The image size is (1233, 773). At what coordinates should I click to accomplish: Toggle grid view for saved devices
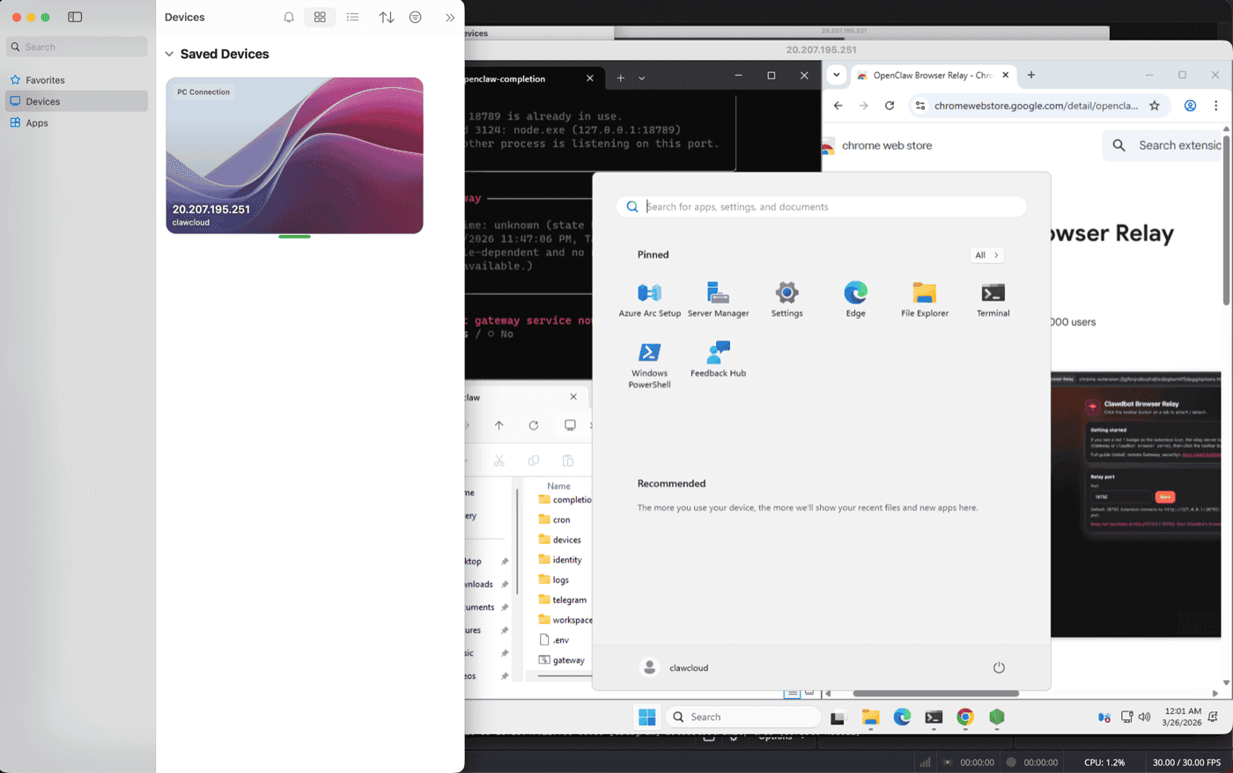pos(319,17)
